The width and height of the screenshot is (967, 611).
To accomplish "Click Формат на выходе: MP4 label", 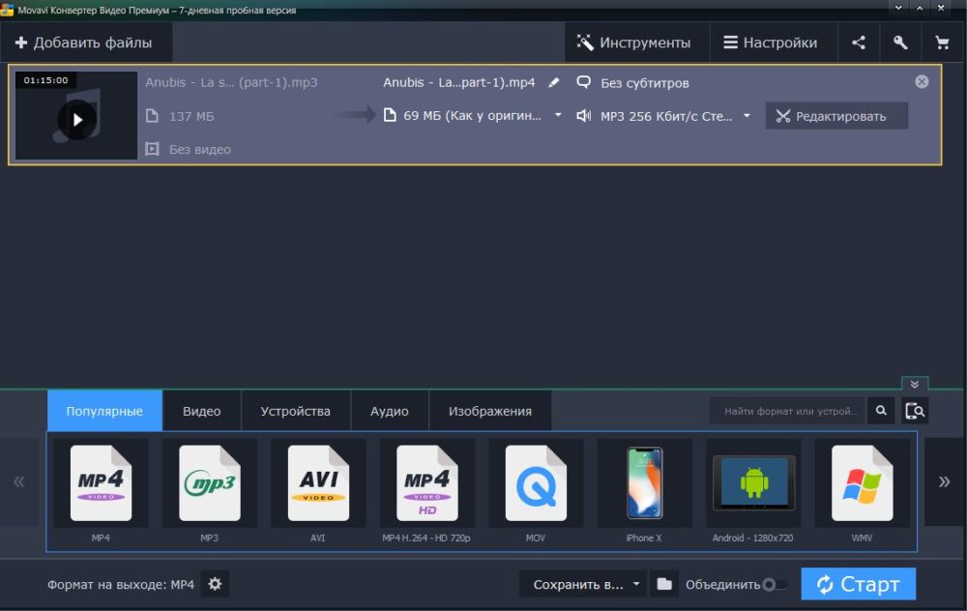I will [x=121, y=585].
